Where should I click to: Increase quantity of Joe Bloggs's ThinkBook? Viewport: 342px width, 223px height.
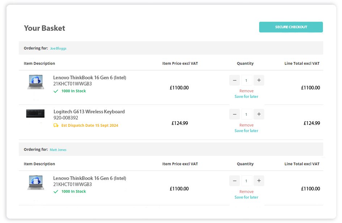click(259, 80)
